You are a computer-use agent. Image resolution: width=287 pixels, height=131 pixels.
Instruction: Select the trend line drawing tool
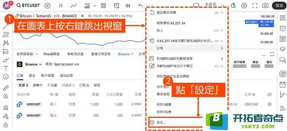[x=6, y=26]
